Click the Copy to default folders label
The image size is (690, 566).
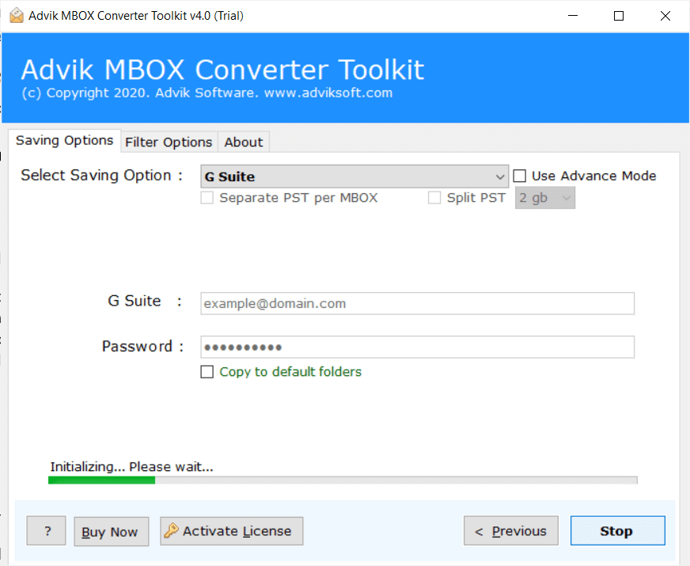point(290,372)
